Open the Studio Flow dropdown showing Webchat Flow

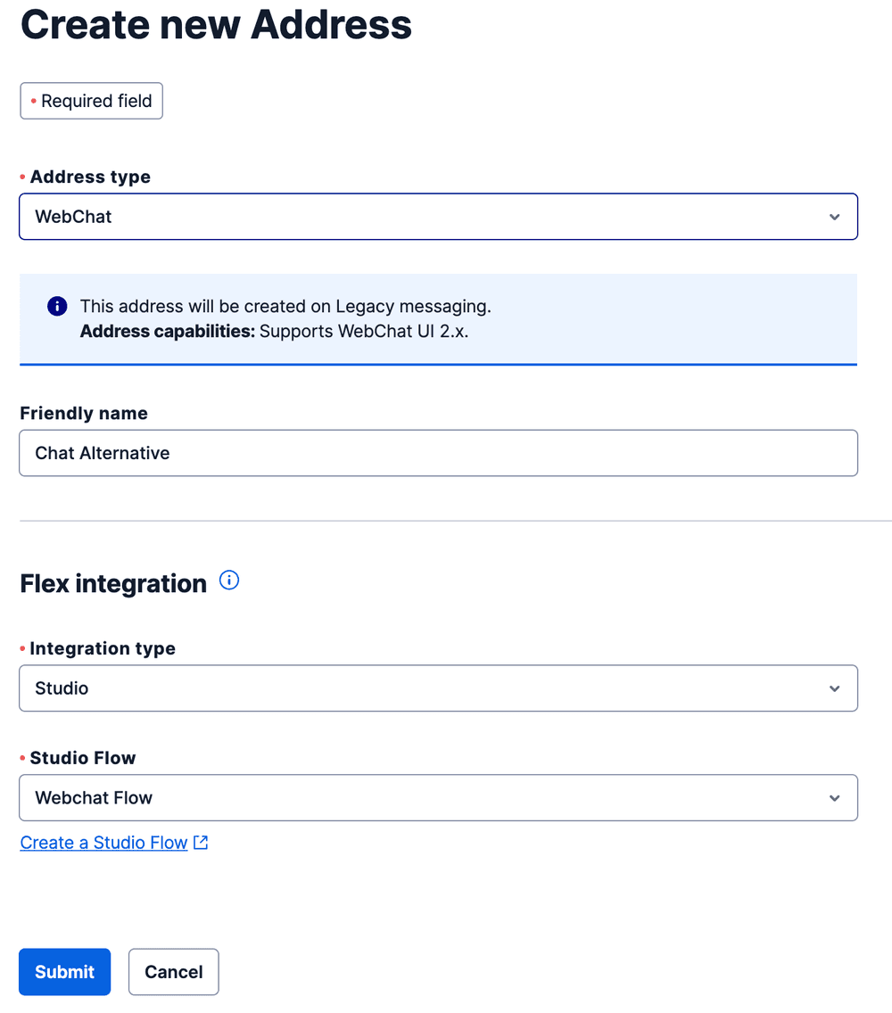pyautogui.click(x=439, y=797)
